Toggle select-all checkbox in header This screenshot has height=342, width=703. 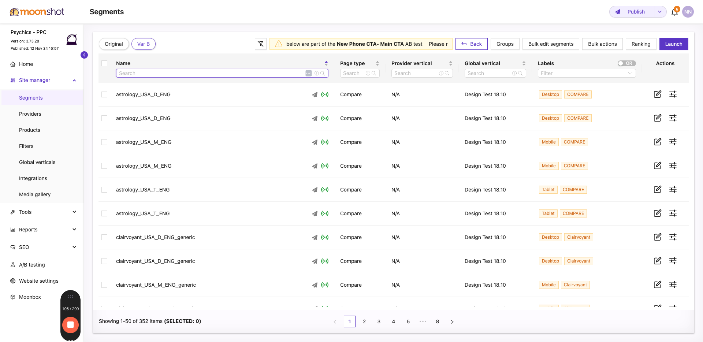click(104, 63)
